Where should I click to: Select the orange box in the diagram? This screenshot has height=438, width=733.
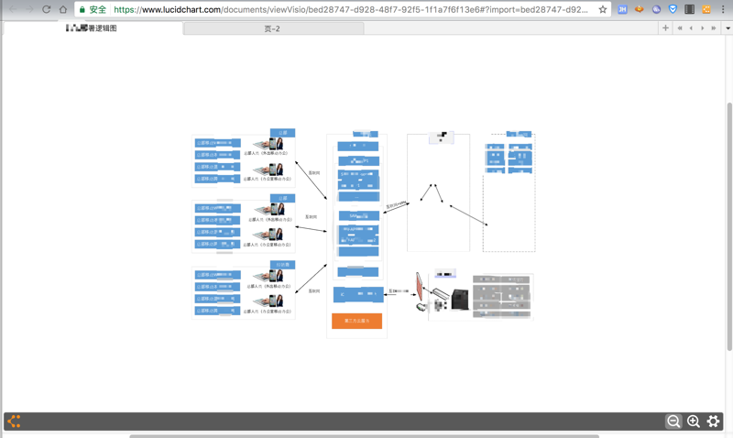(x=356, y=321)
